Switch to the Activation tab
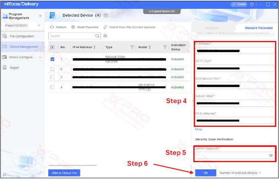Image resolution: width=279 pixels, height=179 pixels. [211, 28]
